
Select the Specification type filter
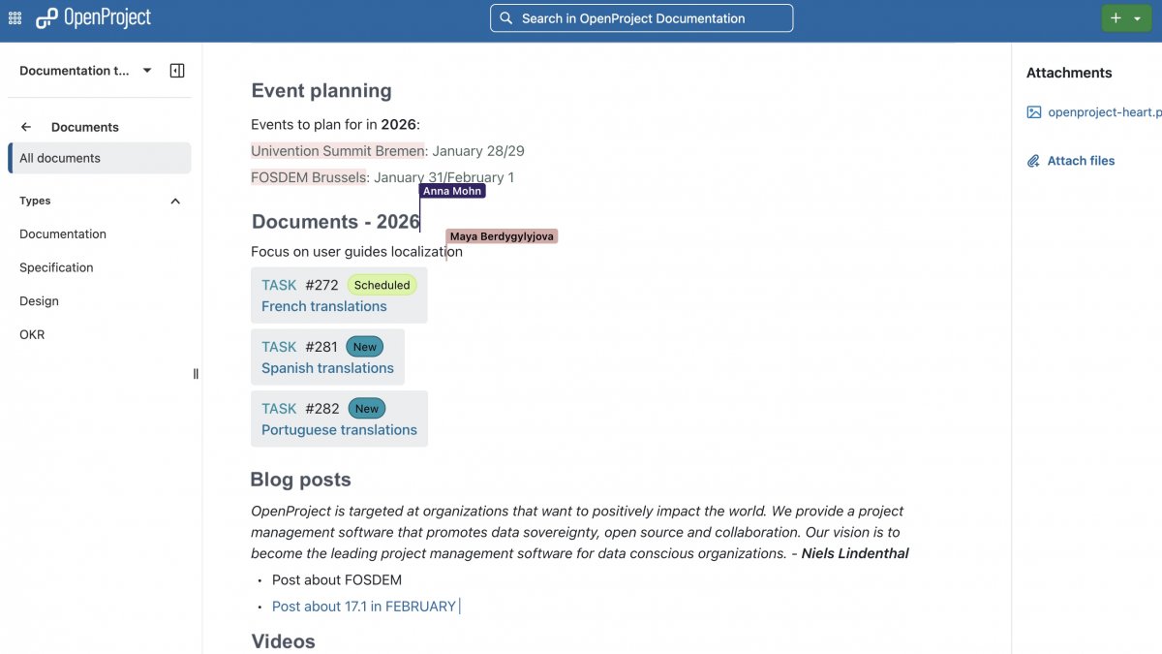point(56,267)
